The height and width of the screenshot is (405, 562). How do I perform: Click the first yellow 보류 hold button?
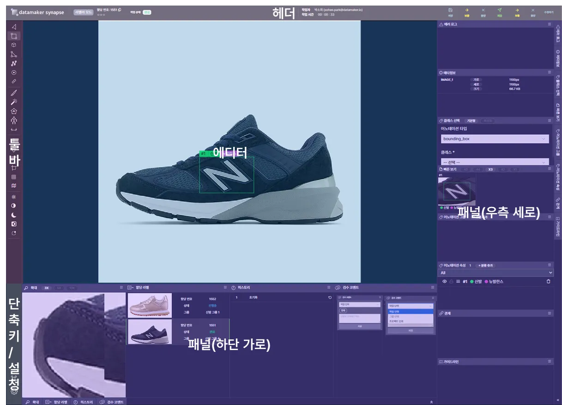[x=467, y=12]
